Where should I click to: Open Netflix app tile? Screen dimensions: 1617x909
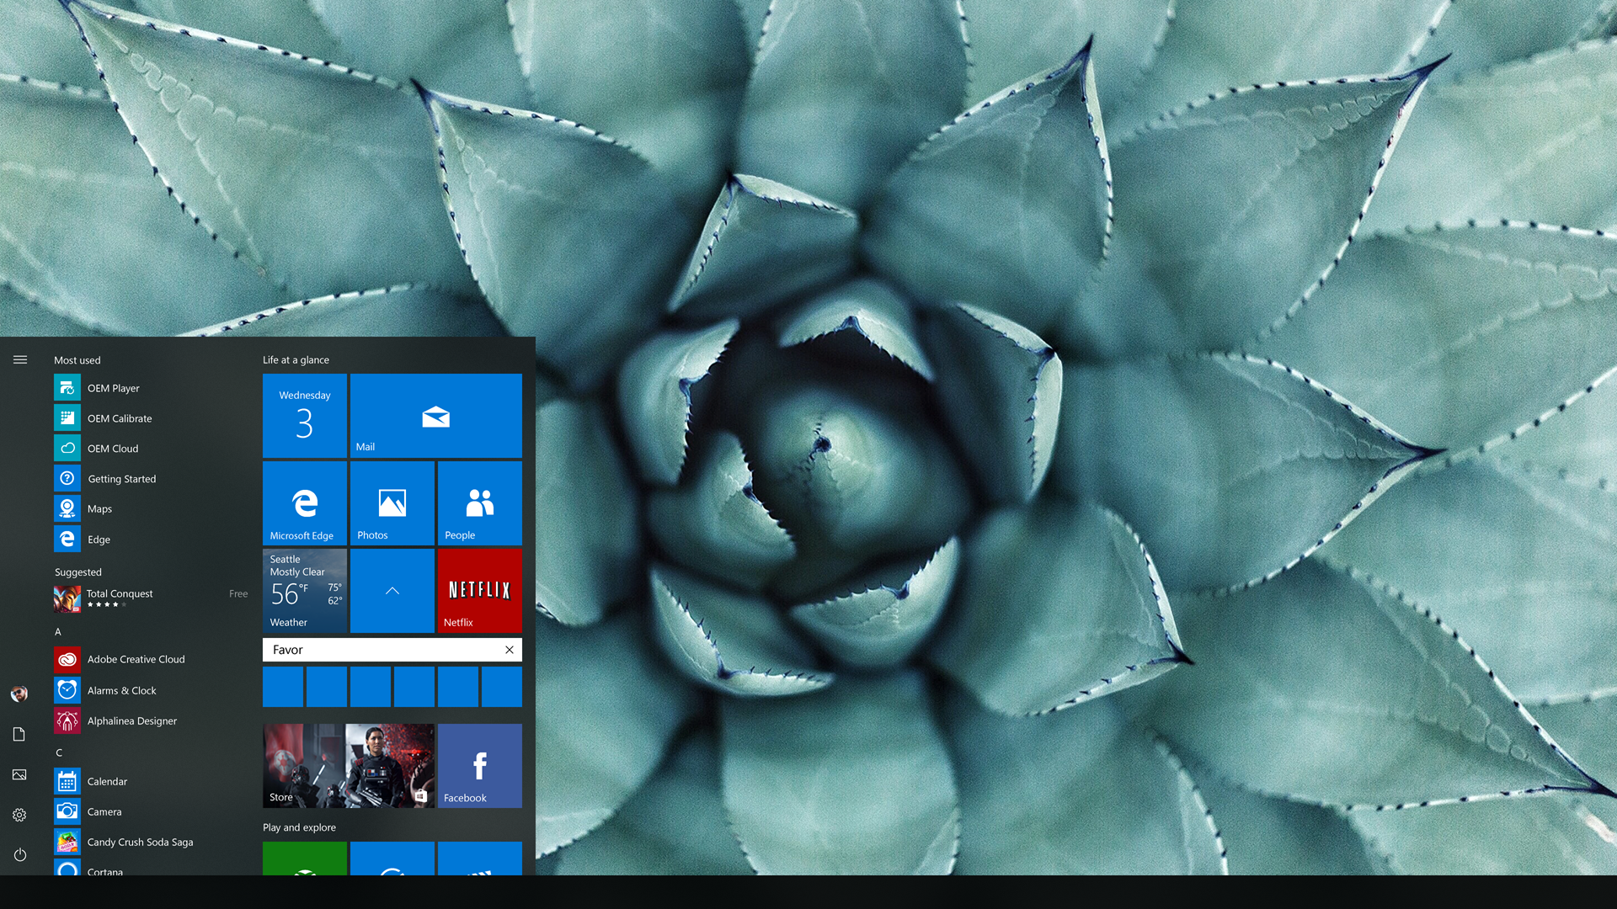point(480,589)
